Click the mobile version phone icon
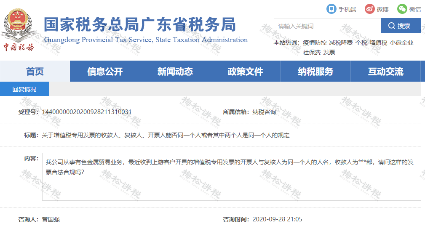Viewport: 425px width, 226px height. 331,9
